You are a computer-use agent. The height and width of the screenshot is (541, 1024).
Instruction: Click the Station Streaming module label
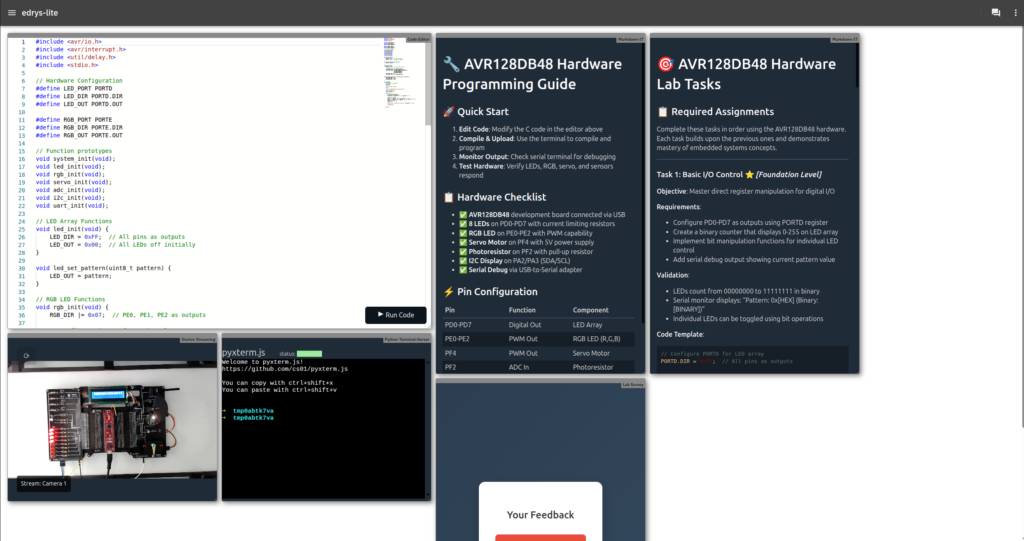tap(198, 340)
